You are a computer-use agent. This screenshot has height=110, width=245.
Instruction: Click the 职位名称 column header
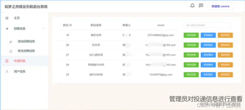96,25
